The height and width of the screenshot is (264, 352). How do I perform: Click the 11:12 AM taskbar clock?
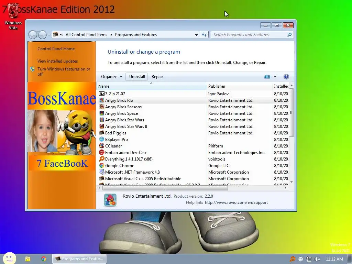click(x=334, y=259)
